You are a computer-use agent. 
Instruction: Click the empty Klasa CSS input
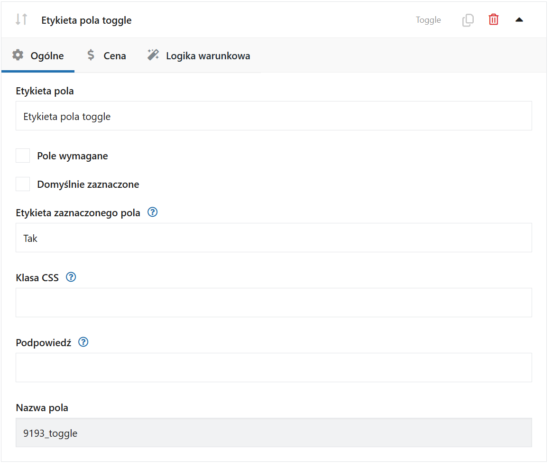[x=274, y=303]
